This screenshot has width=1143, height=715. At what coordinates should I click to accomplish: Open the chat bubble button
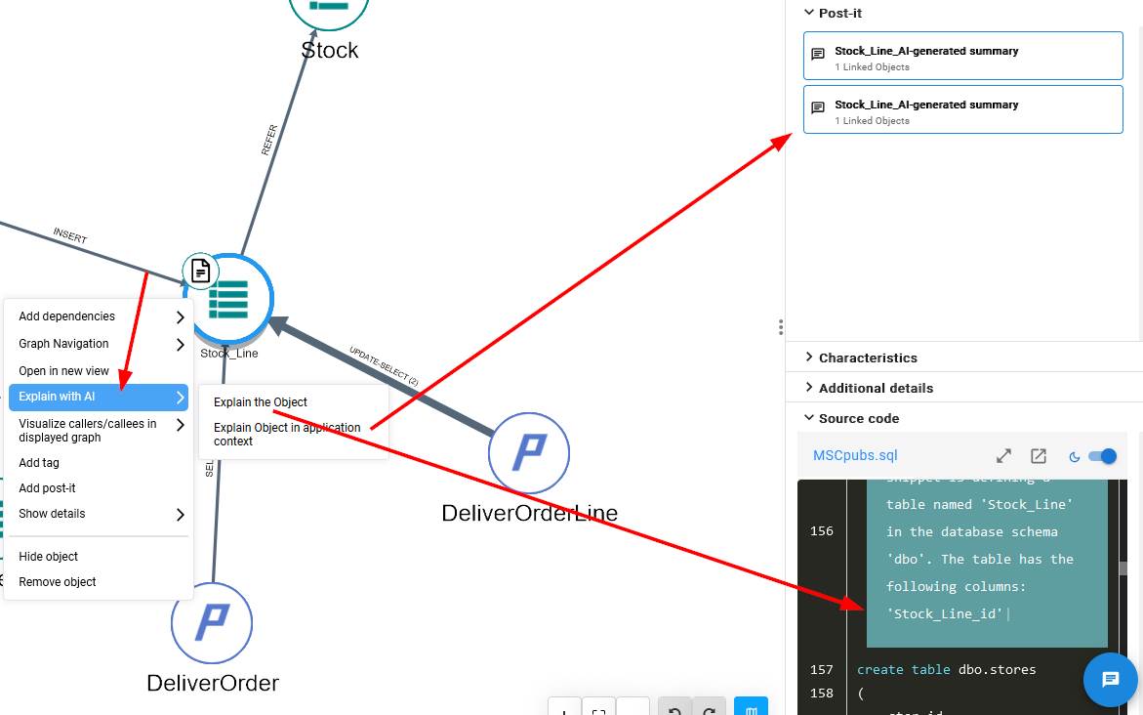click(1110, 679)
